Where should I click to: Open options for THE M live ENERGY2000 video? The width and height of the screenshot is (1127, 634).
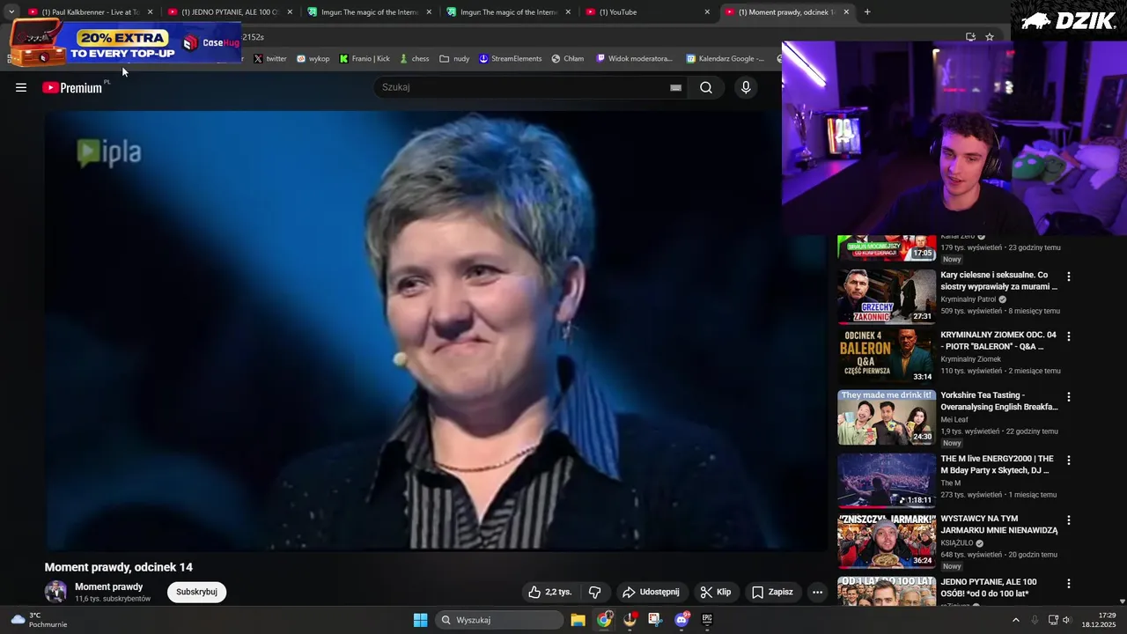pos(1068,461)
